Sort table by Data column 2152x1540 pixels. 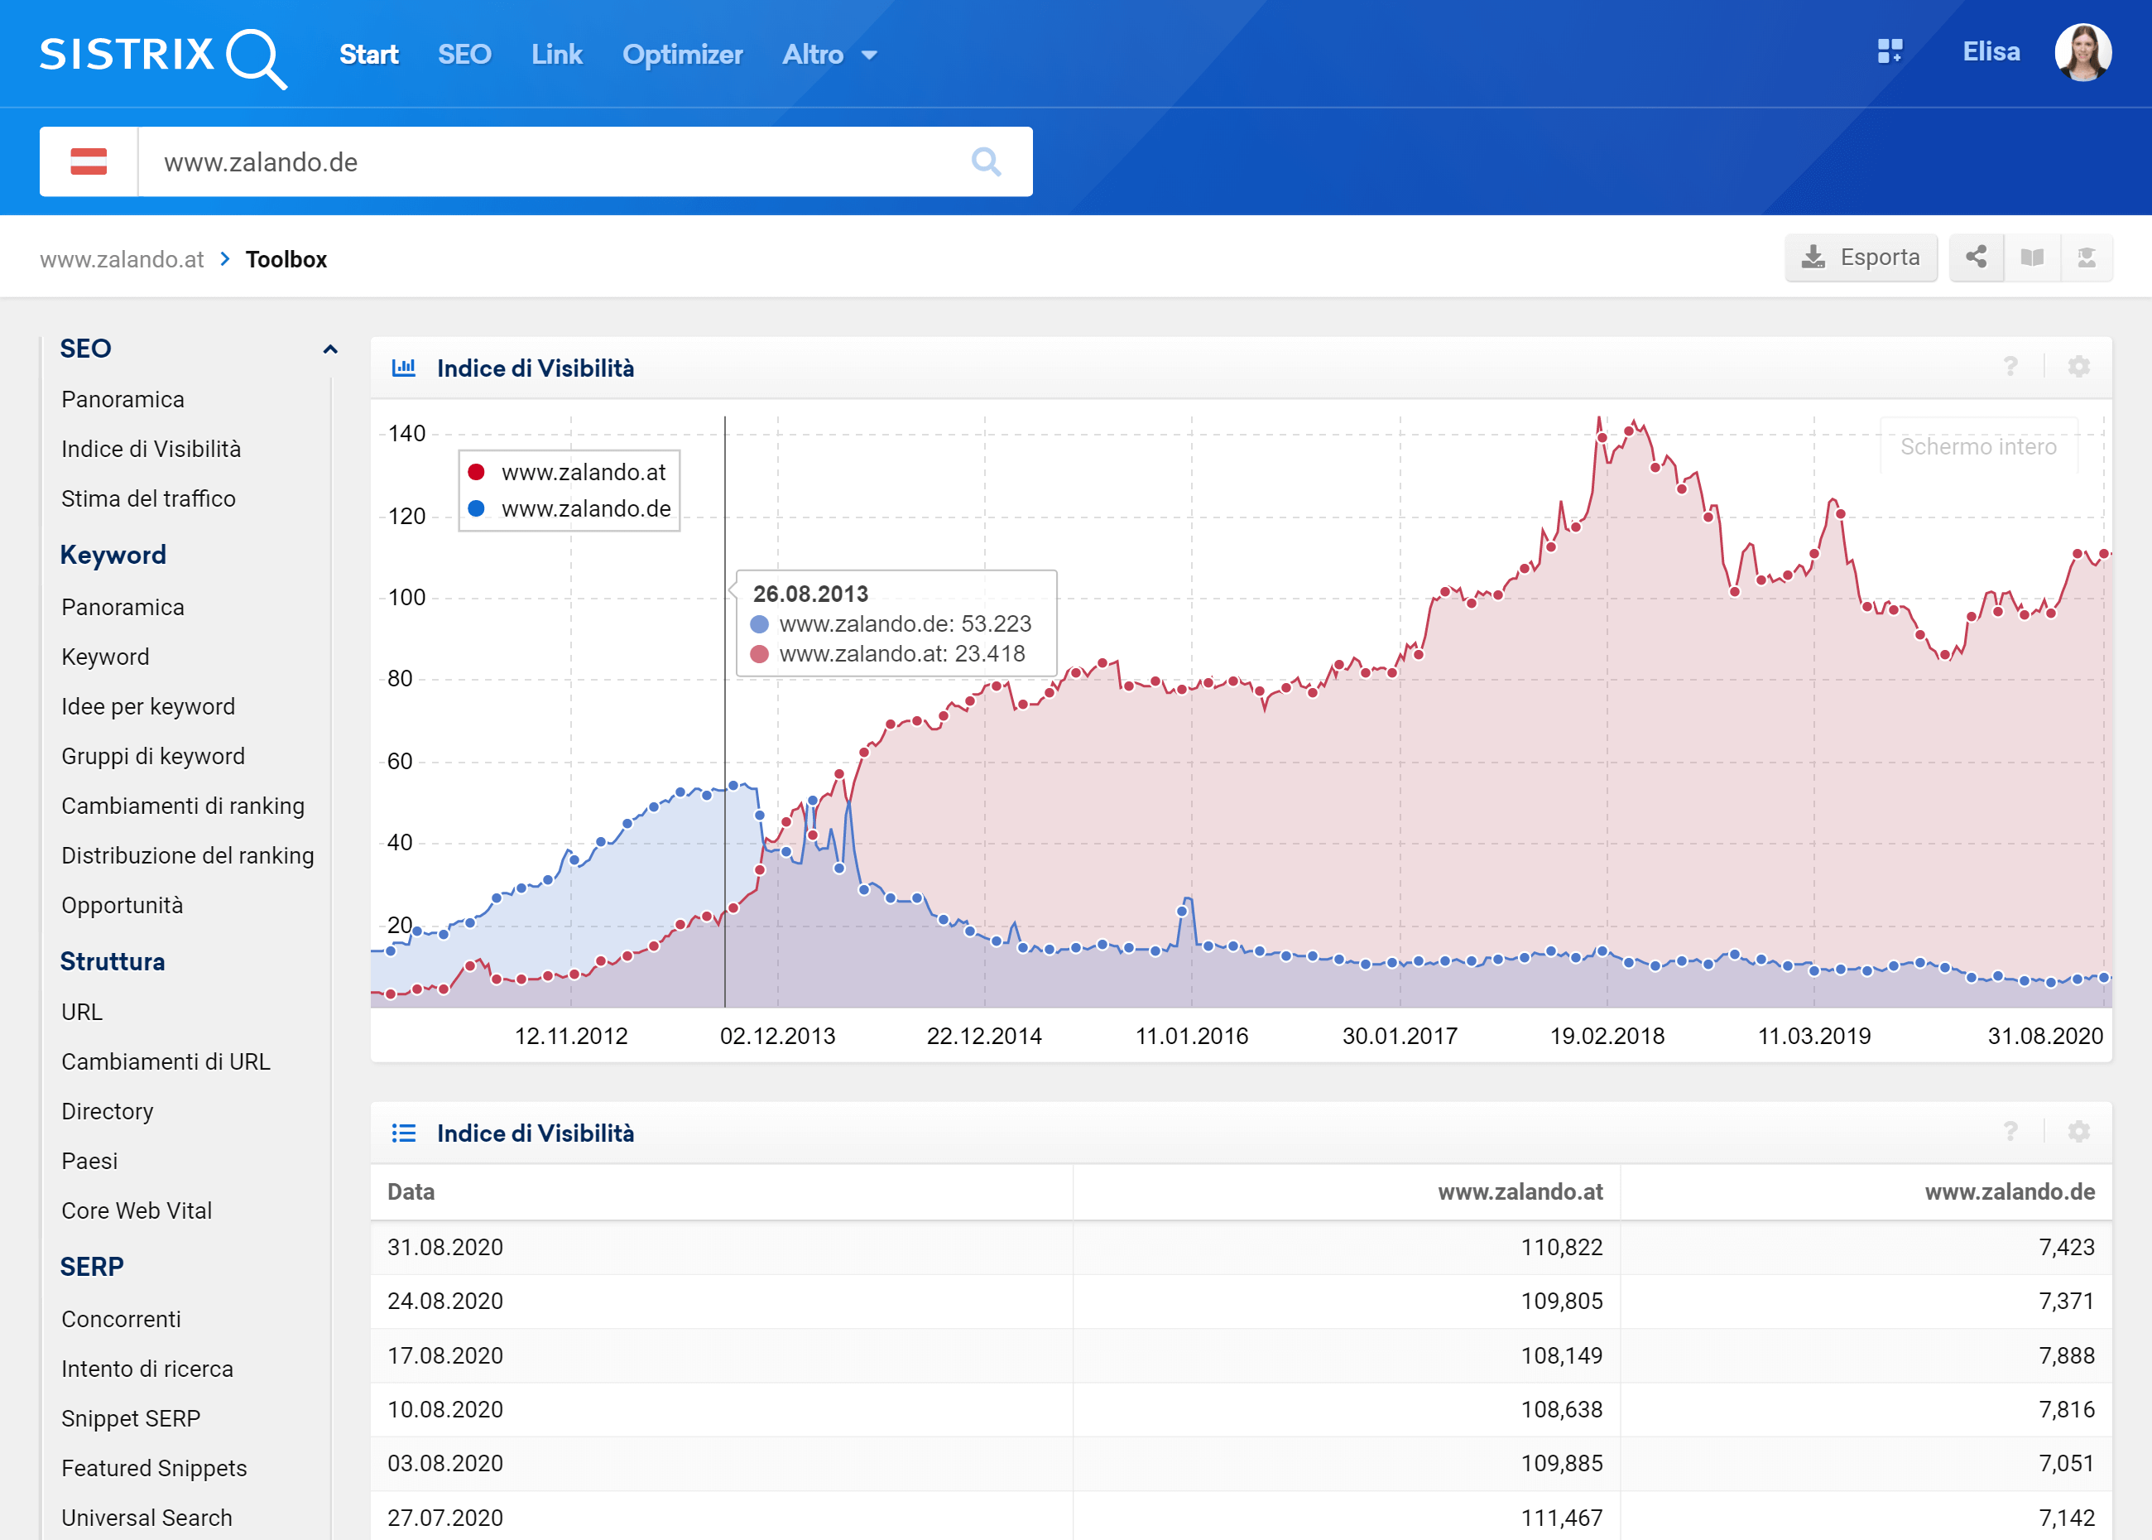coord(411,1192)
